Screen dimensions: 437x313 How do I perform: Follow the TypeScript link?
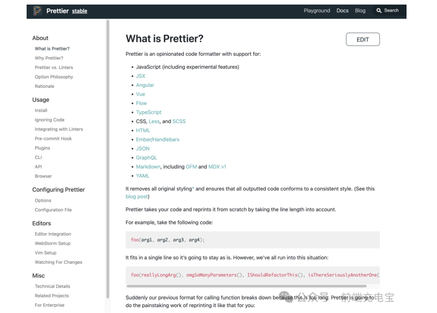tap(149, 112)
